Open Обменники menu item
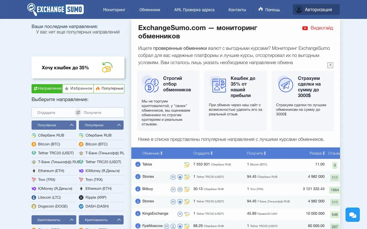The image size is (367, 229). tap(150, 10)
